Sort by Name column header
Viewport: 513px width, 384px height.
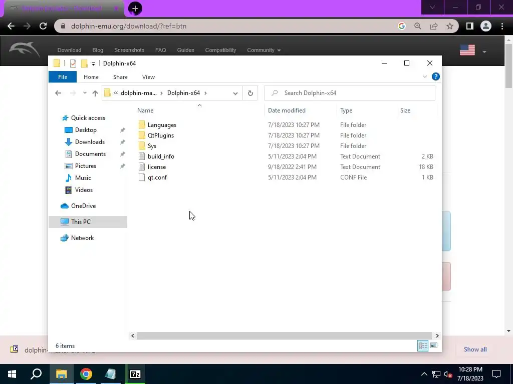pyautogui.click(x=145, y=110)
